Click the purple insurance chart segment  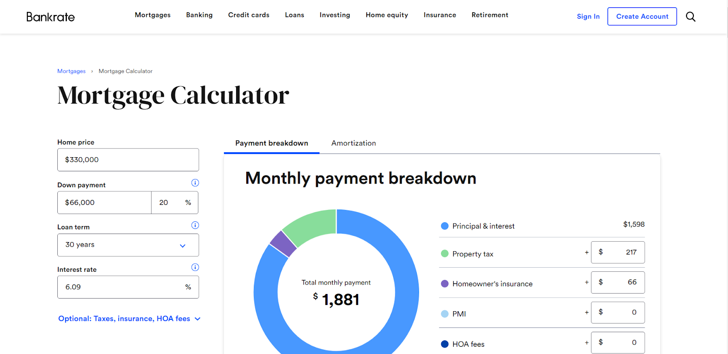283,244
